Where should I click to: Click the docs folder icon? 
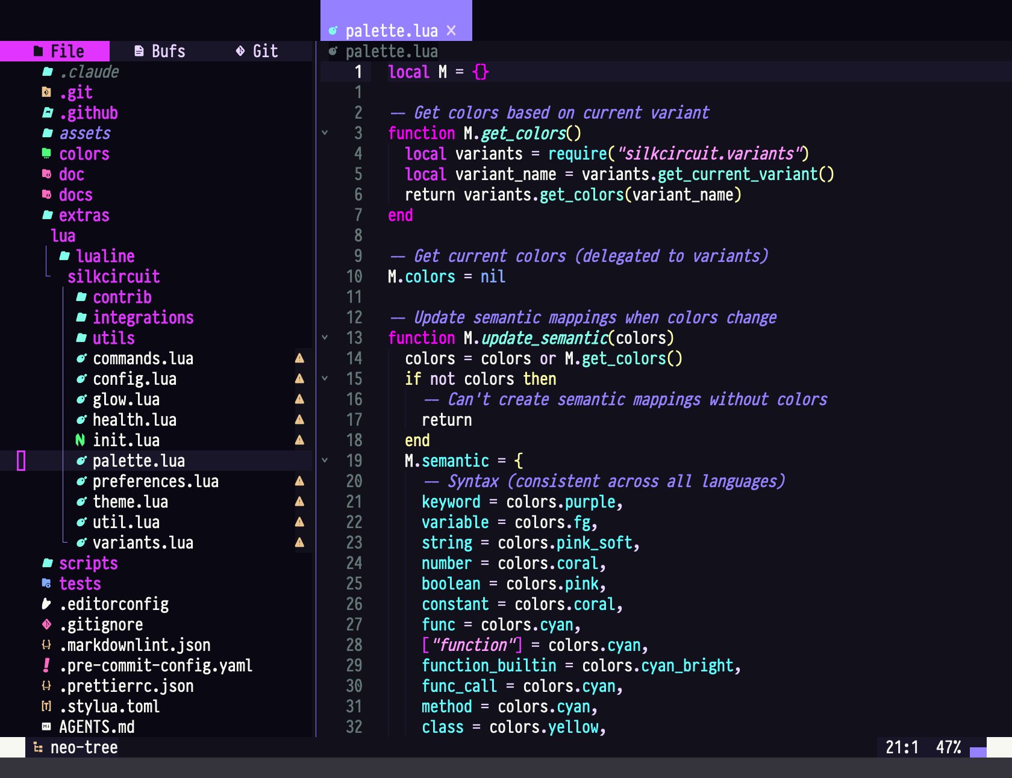click(46, 194)
